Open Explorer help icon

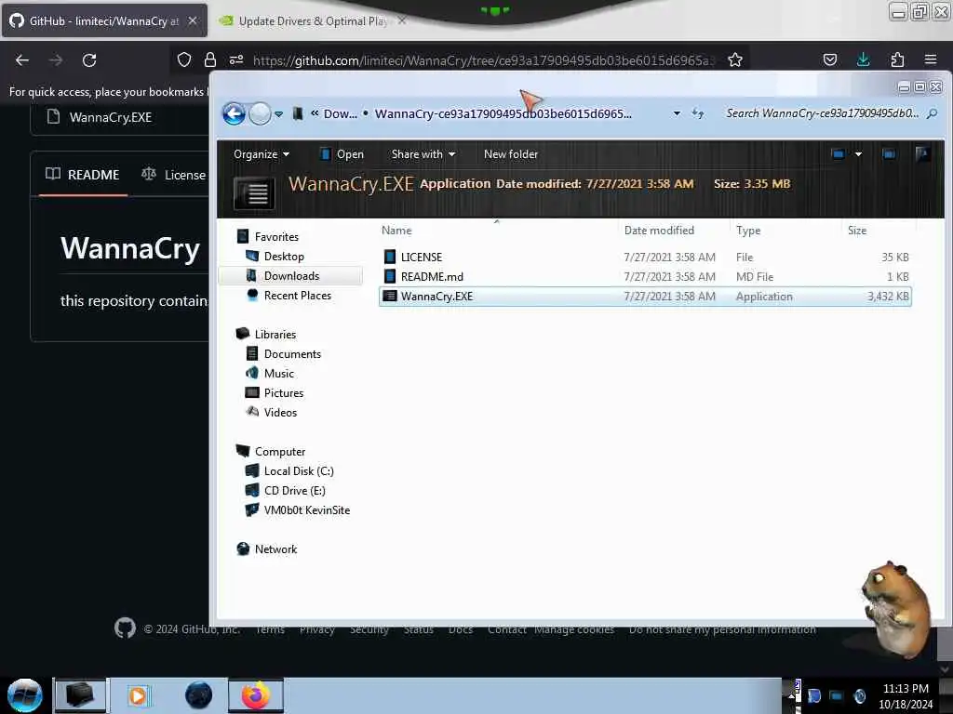[x=922, y=154]
